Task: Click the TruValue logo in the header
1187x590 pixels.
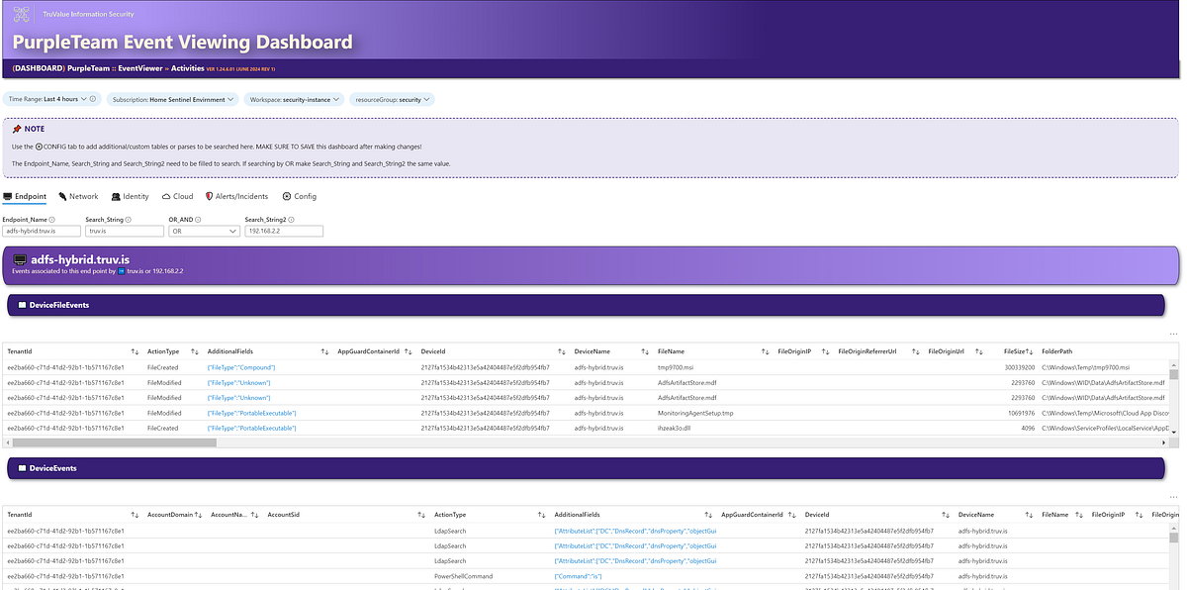Action: (x=22, y=13)
